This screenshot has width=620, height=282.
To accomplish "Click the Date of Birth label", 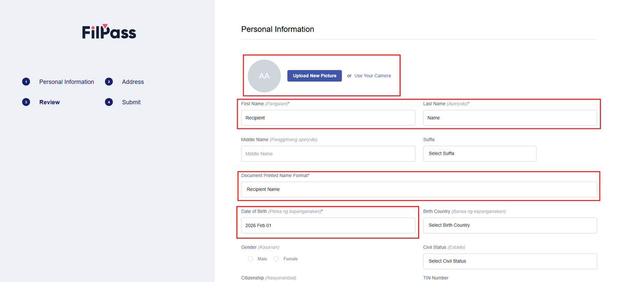I will tap(282, 211).
